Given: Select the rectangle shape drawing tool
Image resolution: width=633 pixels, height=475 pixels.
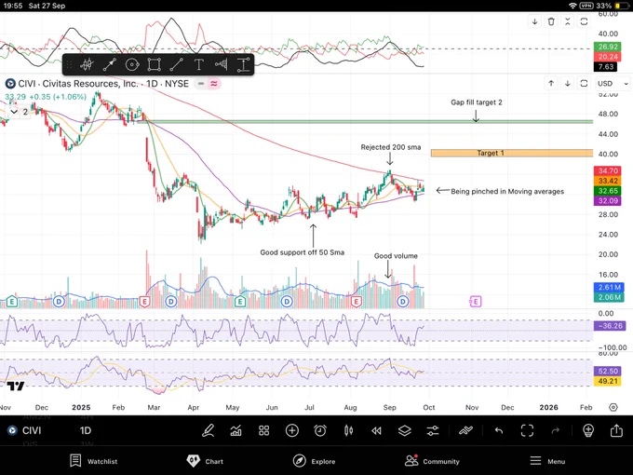Looking at the screenshot, I should click(x=154, y=64).
